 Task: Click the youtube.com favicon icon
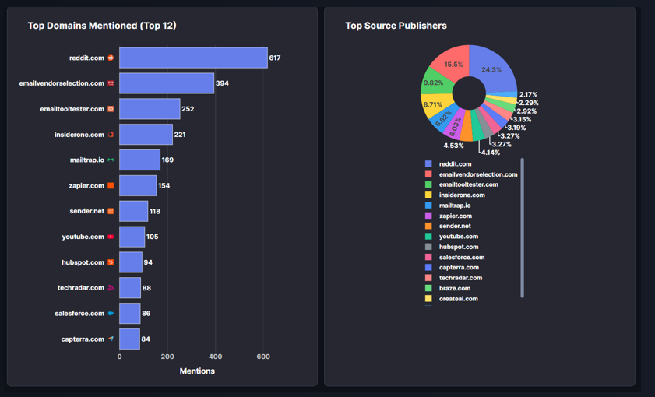[x=111, y=237]
